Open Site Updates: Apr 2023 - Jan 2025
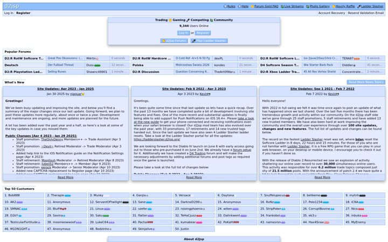This screenshot has width=388, height=242. pyautogui.click(x=66, y=89)
